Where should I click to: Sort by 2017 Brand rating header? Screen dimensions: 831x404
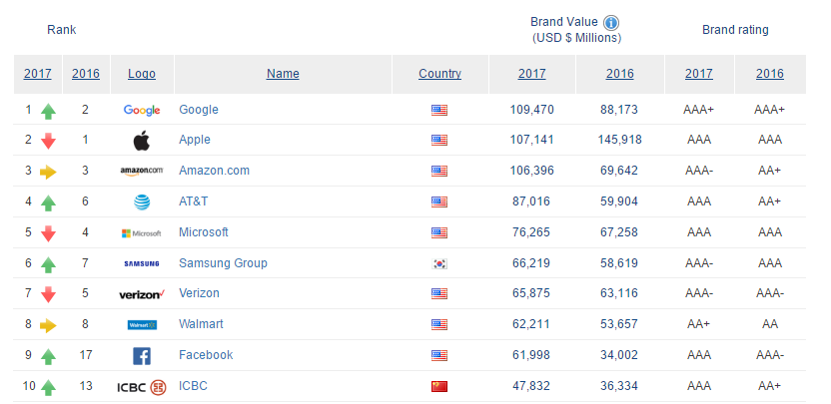[699, 74]
